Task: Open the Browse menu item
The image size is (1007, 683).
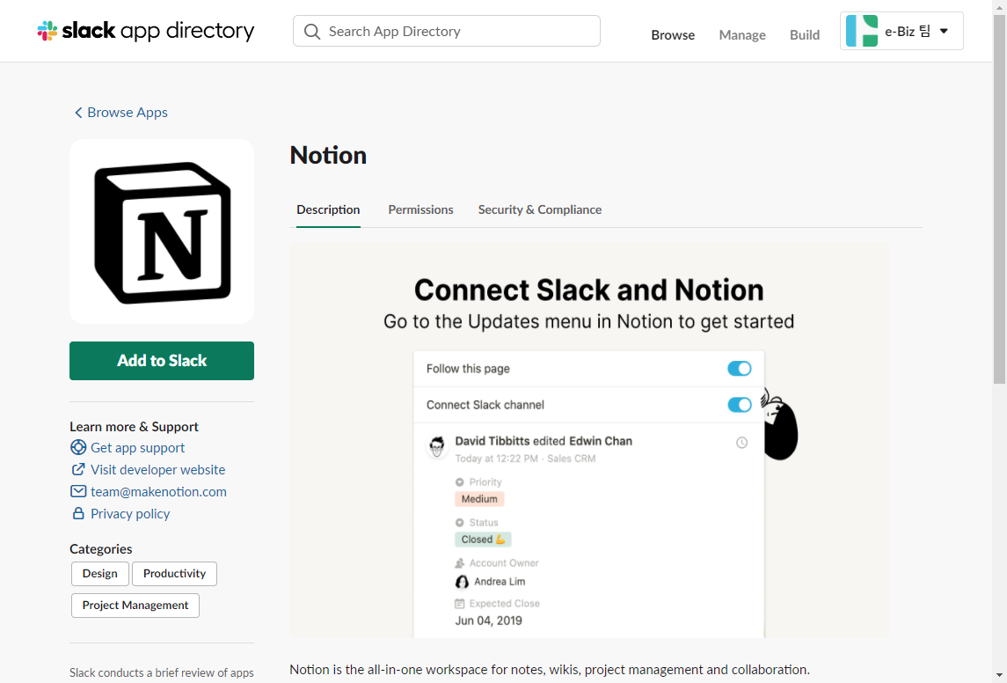Action: point(673,34)
